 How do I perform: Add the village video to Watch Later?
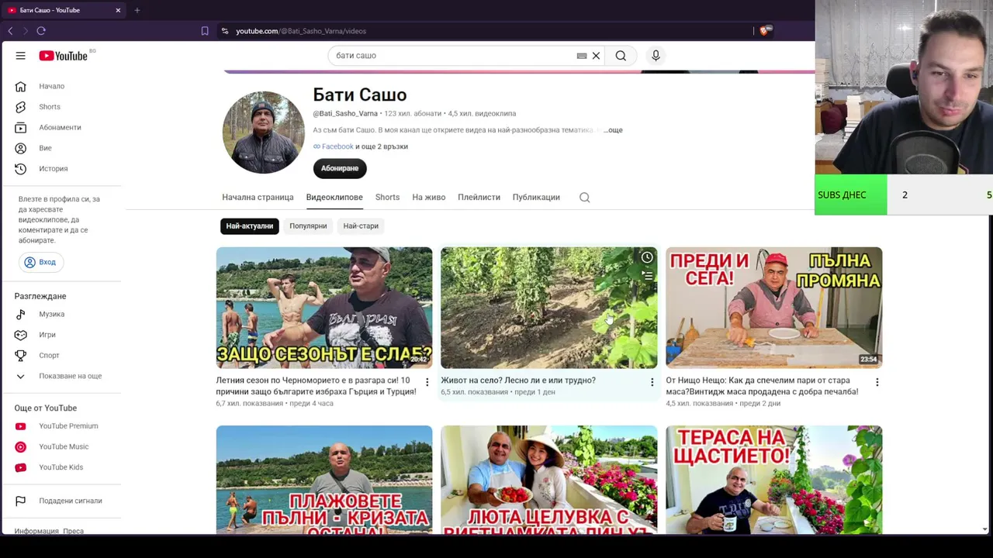pos(647,257)
